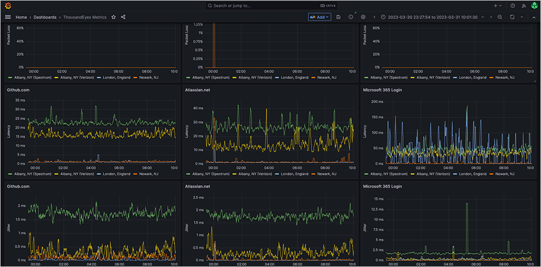Open the refresh interval dropdown
The width and height of the screenshot is (541, 267).
tap(522, 17)
